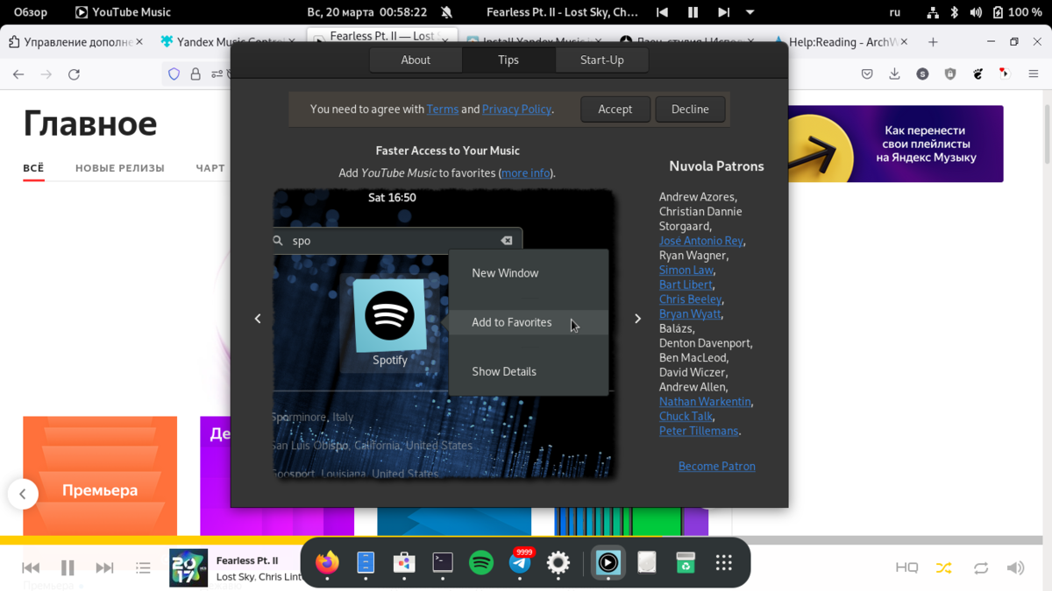Open patron link Simon Law

(686, 270)
